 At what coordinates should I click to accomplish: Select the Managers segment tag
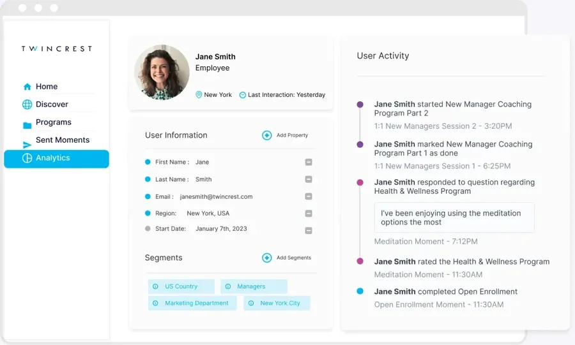pyautogui.click(x=254, y=286)
